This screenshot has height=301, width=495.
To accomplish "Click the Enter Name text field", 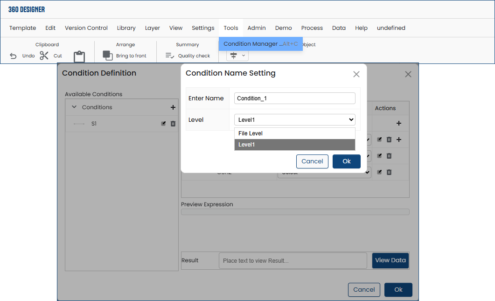I will coord(294,98).
